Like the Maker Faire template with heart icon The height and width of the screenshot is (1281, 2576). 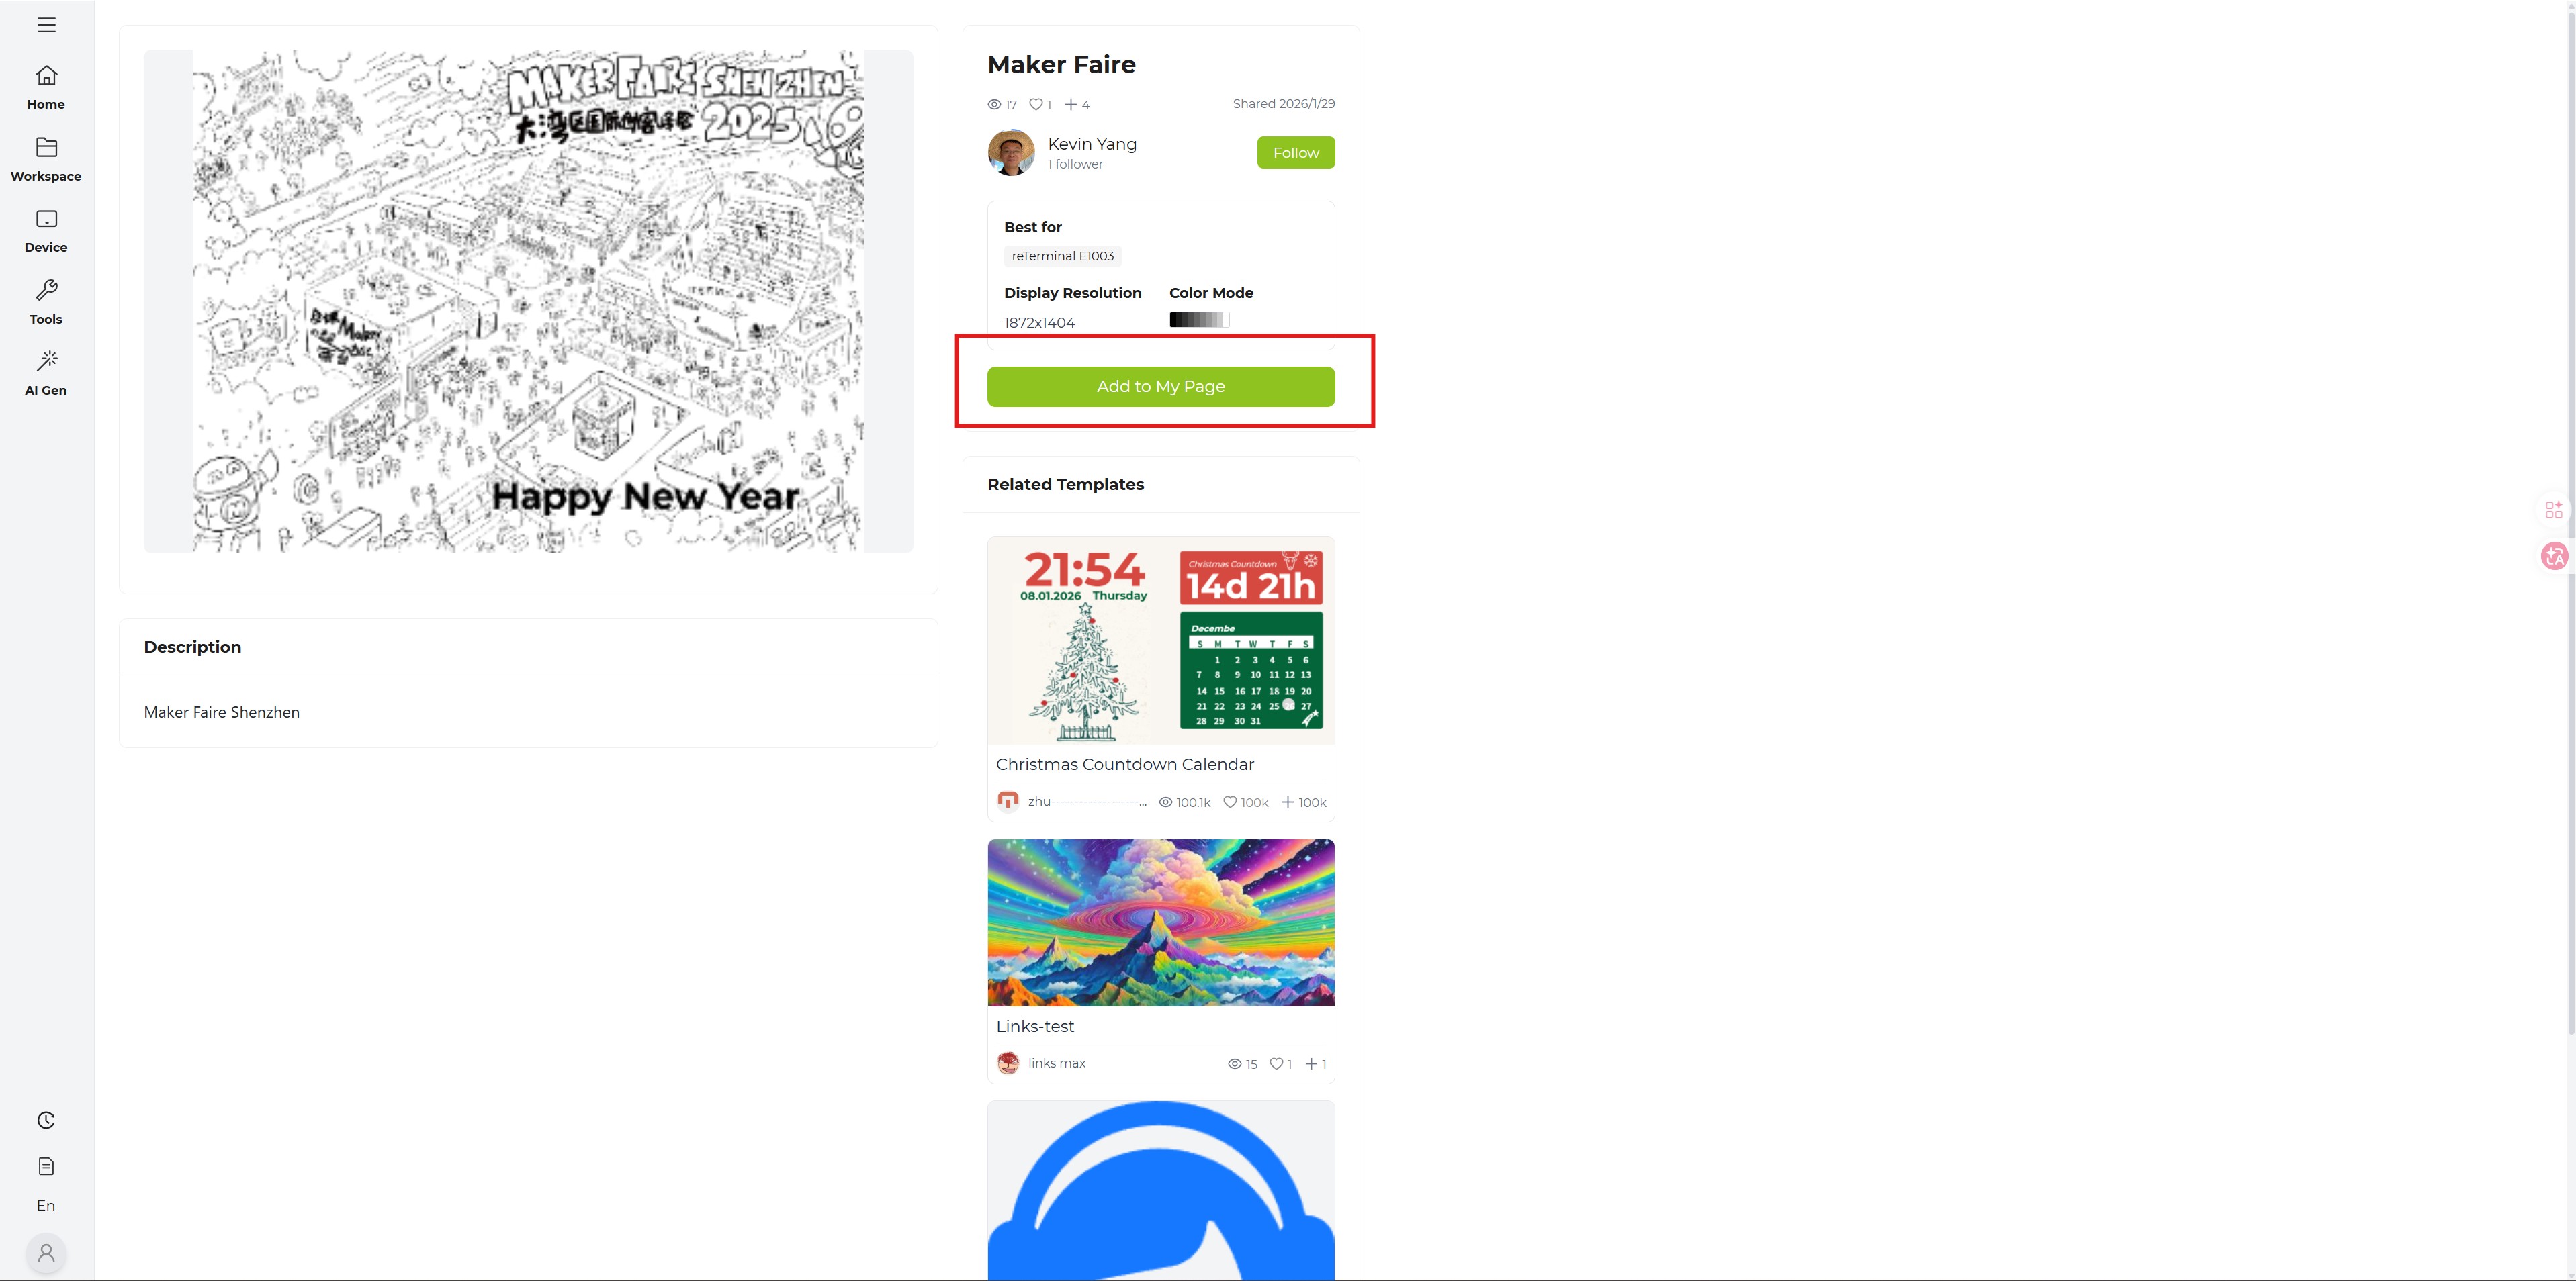(1037, 104)
